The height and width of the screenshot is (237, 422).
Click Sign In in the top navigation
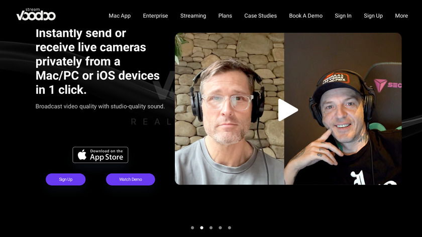(x=343, y=16)
